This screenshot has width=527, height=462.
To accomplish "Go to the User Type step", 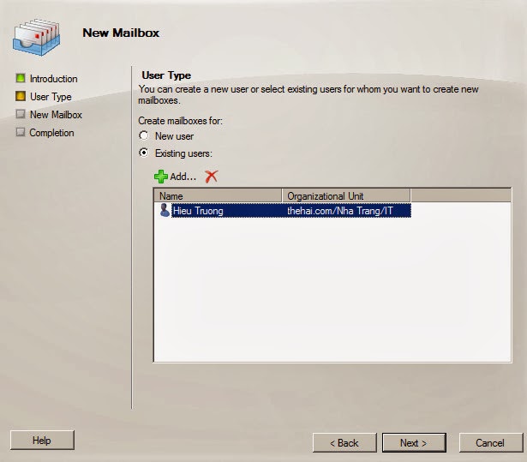I will (x=51, y=97).
